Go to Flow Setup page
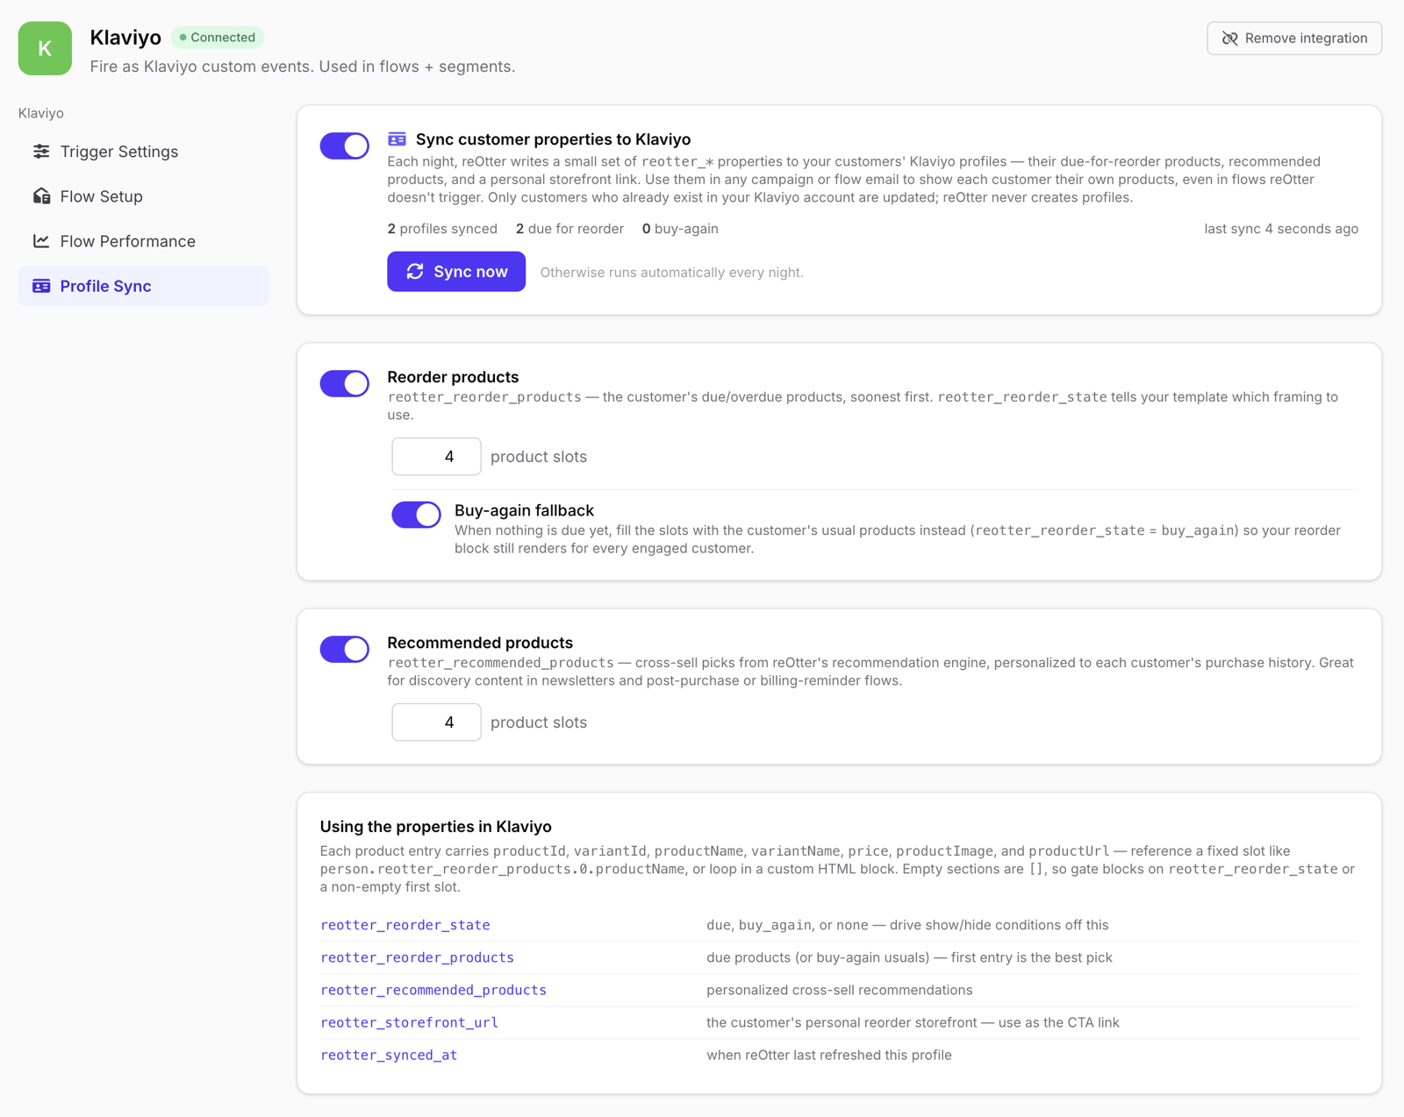 click(144, 196)
